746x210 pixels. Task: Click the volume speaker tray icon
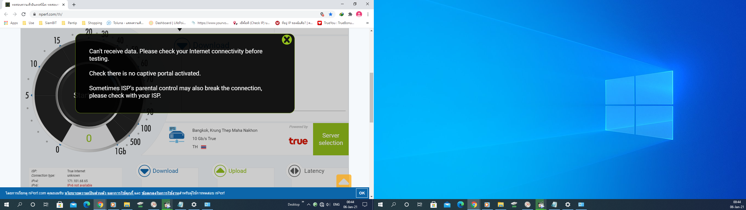click(x=328, y=205)
